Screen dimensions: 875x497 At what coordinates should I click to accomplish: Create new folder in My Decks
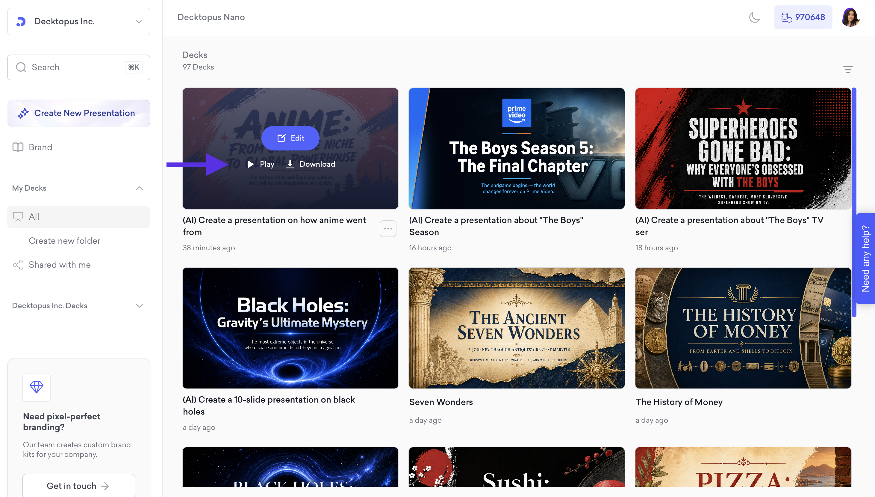click(64, 241)
